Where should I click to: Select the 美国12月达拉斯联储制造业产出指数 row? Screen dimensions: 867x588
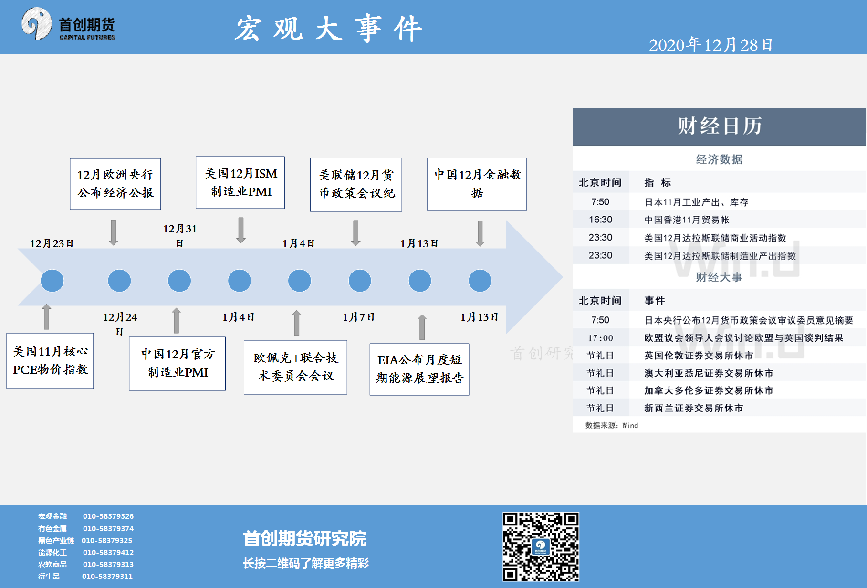[x=719, y=255]
